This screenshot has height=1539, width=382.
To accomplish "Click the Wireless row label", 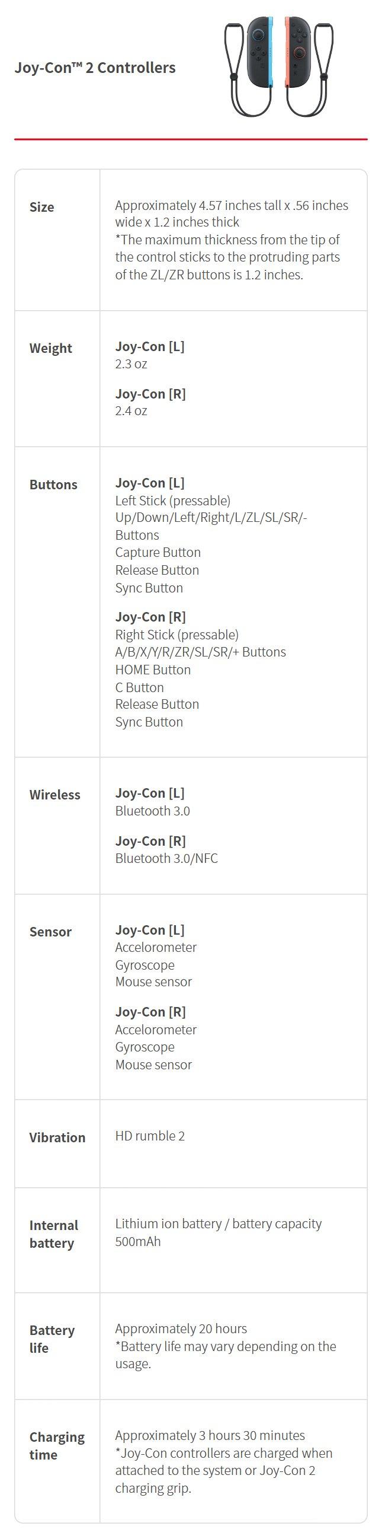I will 55,795.
